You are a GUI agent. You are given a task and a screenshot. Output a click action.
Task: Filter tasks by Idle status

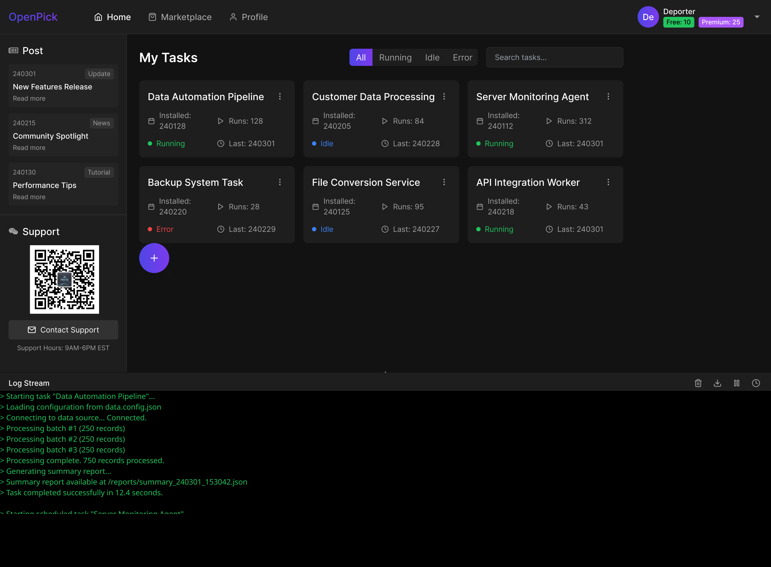pos(432,57)
